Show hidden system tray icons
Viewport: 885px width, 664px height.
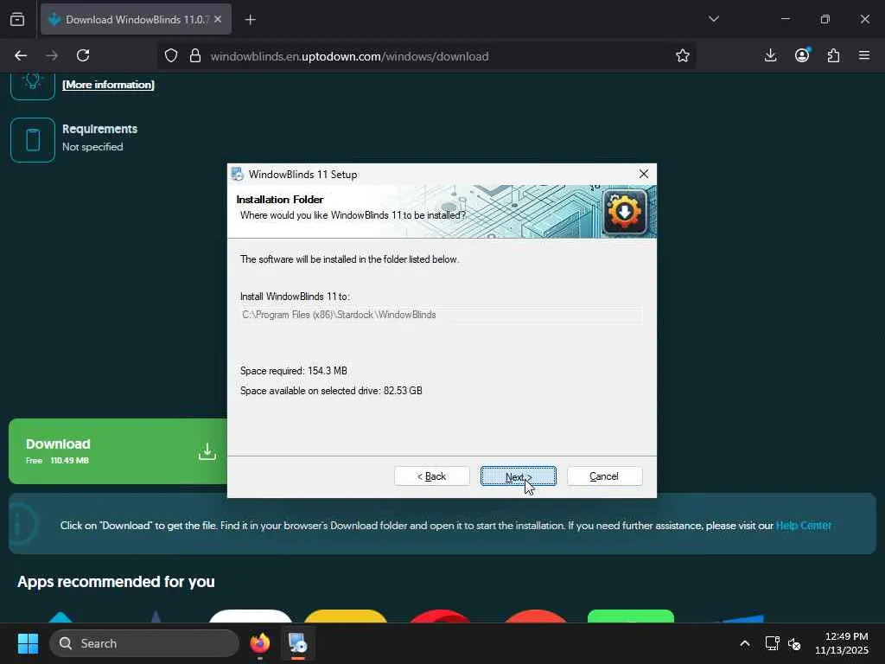point(745,643)
